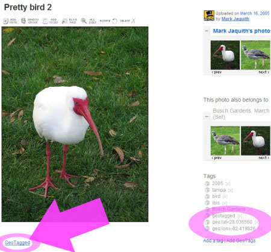Collapse the Busch Gardens set panel
The height and width of the screenshot is (252, 271).
pyautogui.click(x=207, y=116)
